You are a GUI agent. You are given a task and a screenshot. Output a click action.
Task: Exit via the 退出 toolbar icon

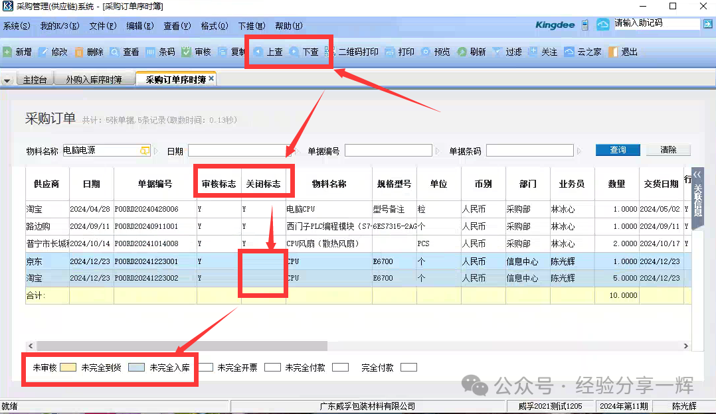coord(613,52)
